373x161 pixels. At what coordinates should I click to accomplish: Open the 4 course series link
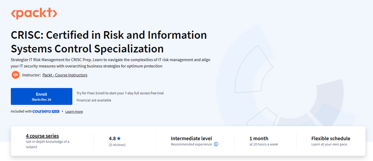point(42,136)
